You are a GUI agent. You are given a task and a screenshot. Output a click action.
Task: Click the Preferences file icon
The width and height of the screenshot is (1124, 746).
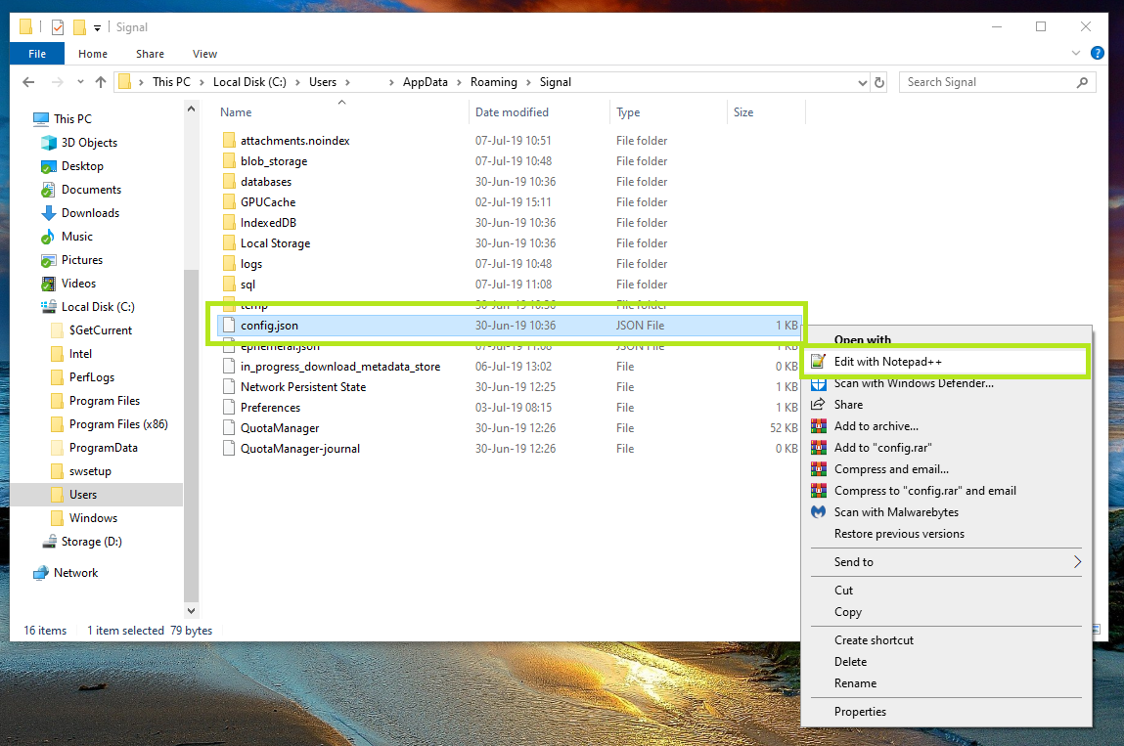(x=229, y=407)
